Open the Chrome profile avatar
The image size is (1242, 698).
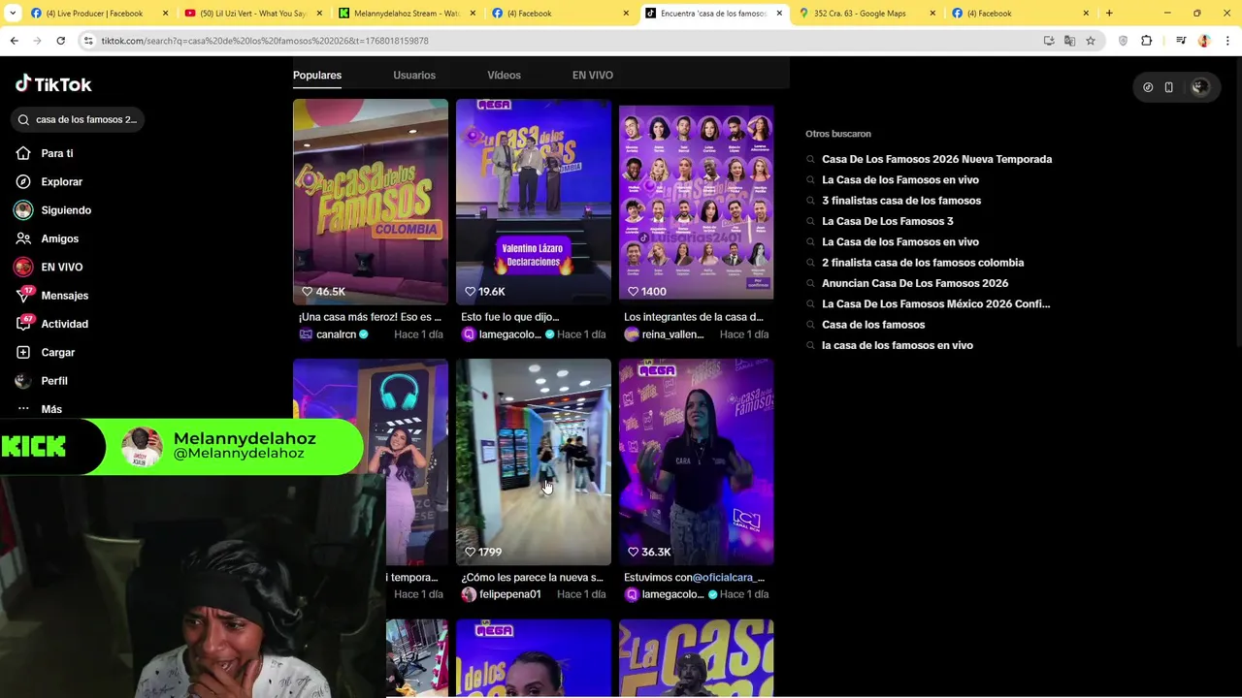point(1204,41)
